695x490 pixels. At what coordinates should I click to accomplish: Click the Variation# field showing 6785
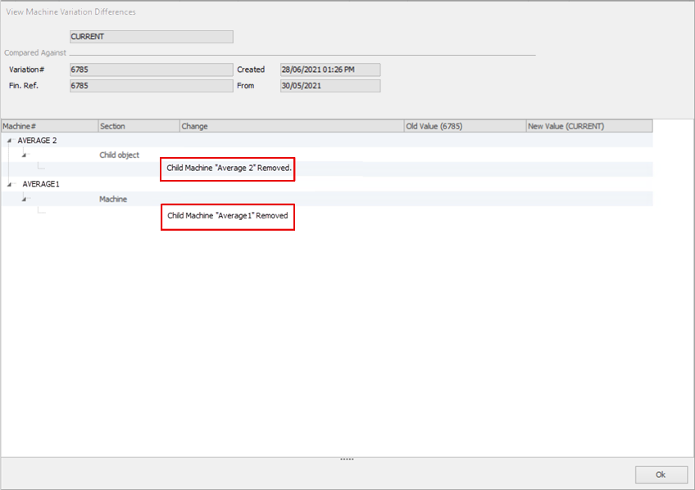click(x=152, y=70)
